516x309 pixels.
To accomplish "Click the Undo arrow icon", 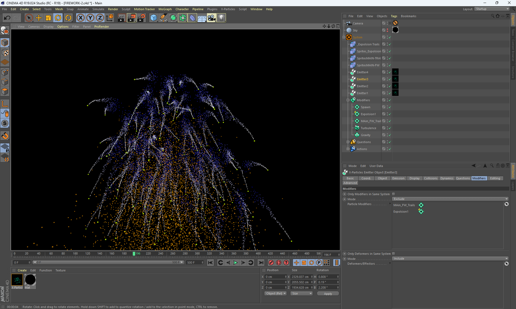I will click(x=7, y=18).
